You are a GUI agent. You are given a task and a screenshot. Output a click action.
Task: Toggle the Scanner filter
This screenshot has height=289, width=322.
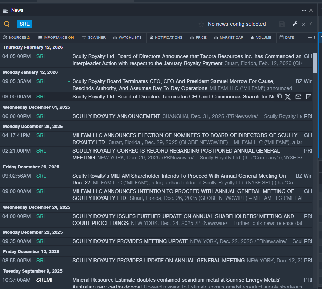pos(93,37)
